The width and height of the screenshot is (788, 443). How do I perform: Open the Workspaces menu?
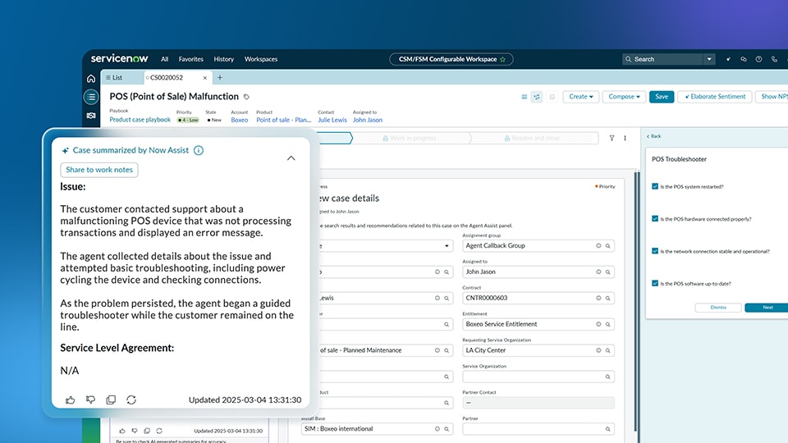[261, 59]
